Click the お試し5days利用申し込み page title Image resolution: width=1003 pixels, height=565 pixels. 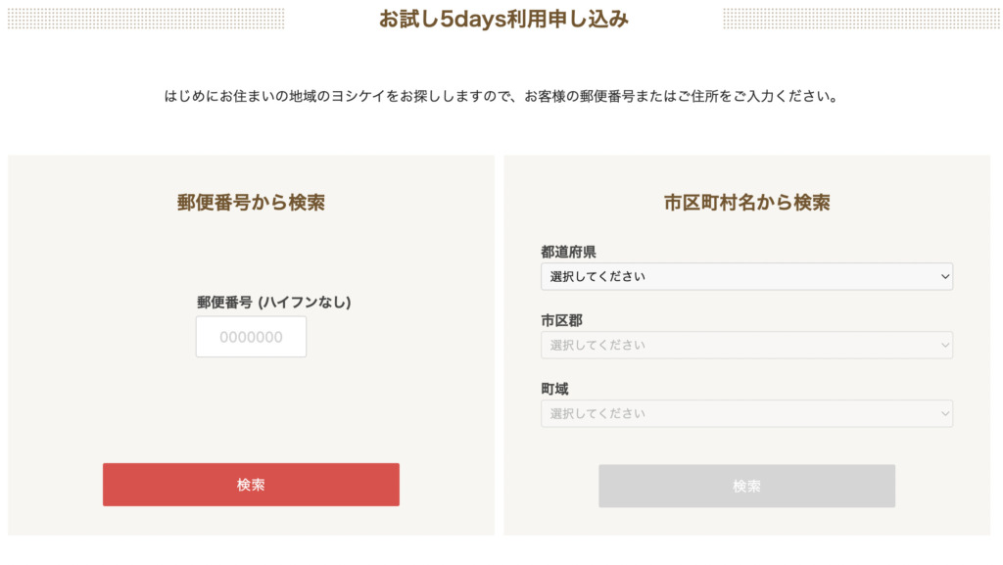[503, 20]
